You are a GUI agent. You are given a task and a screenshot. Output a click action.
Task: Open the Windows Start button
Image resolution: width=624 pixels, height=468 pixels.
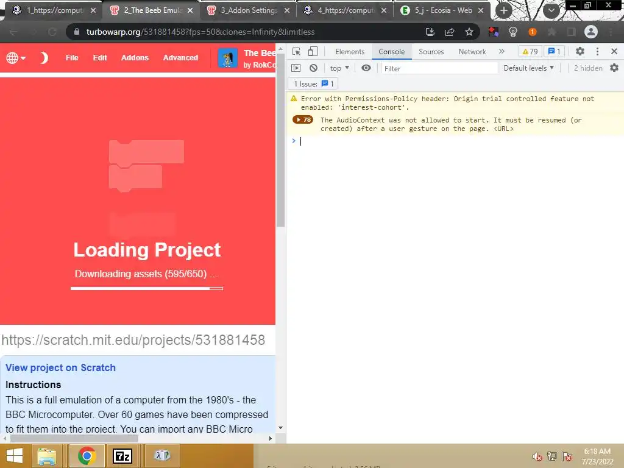click(15, 456)
